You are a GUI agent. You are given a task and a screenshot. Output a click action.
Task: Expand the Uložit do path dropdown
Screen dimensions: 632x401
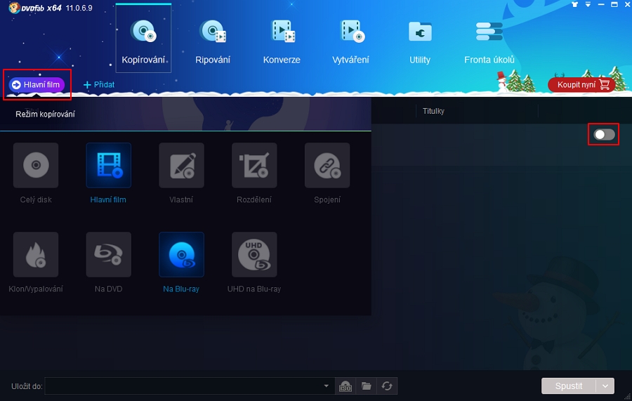[x=326, y=386]
